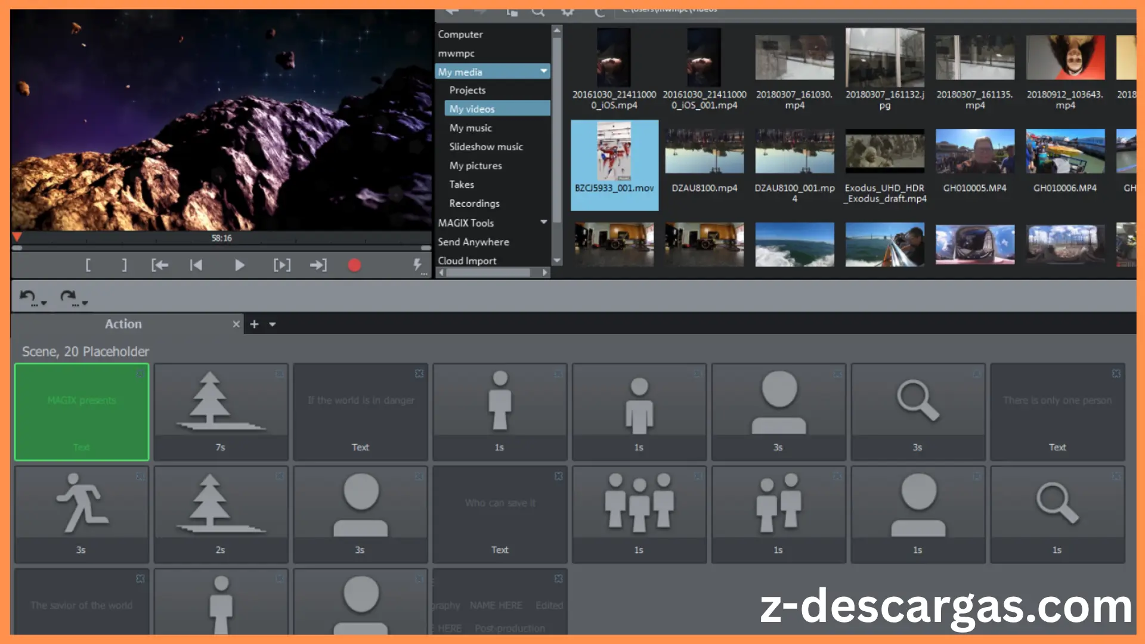Click the media tree scroll down arrow

tap(557, 261)
